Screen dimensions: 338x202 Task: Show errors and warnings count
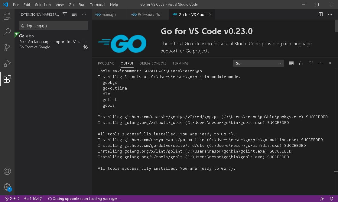tap(12, 199)
